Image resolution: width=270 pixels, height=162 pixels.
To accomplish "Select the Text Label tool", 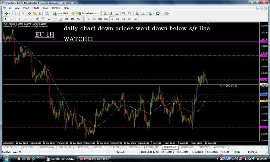I will coord(55,19).
